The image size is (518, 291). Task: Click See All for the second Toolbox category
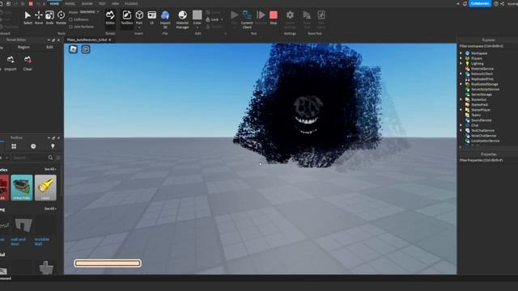tap(50, 209)
